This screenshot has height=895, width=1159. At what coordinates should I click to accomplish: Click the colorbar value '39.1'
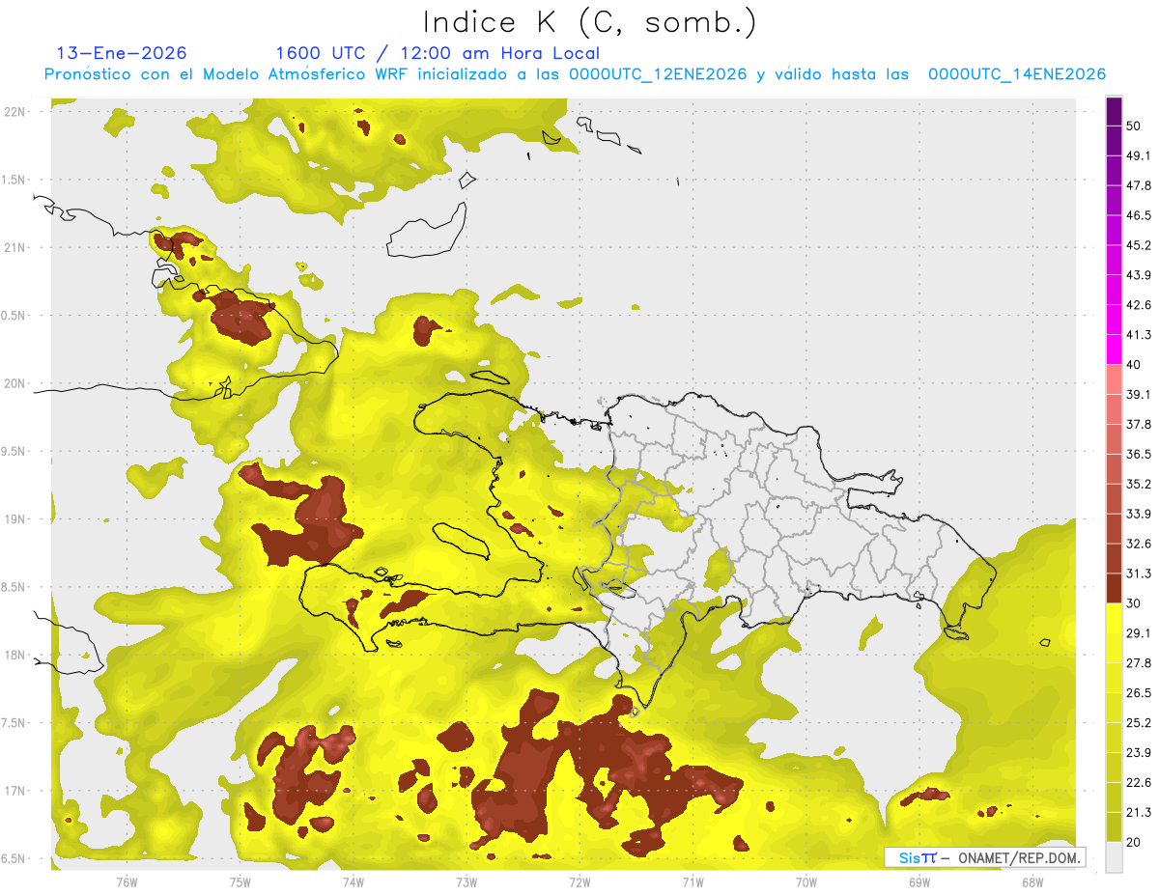(x=1139, y=394)
